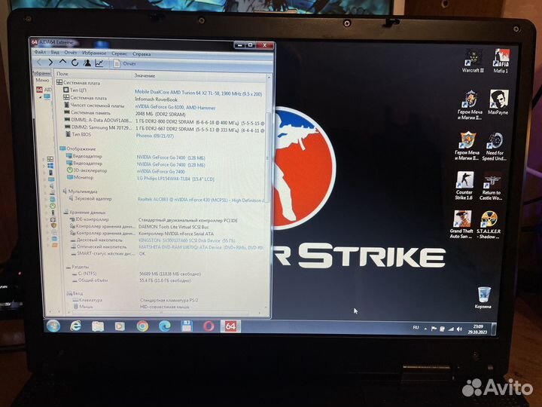
Task: Open the Сервис menu
Action: [x=119, y=54]
